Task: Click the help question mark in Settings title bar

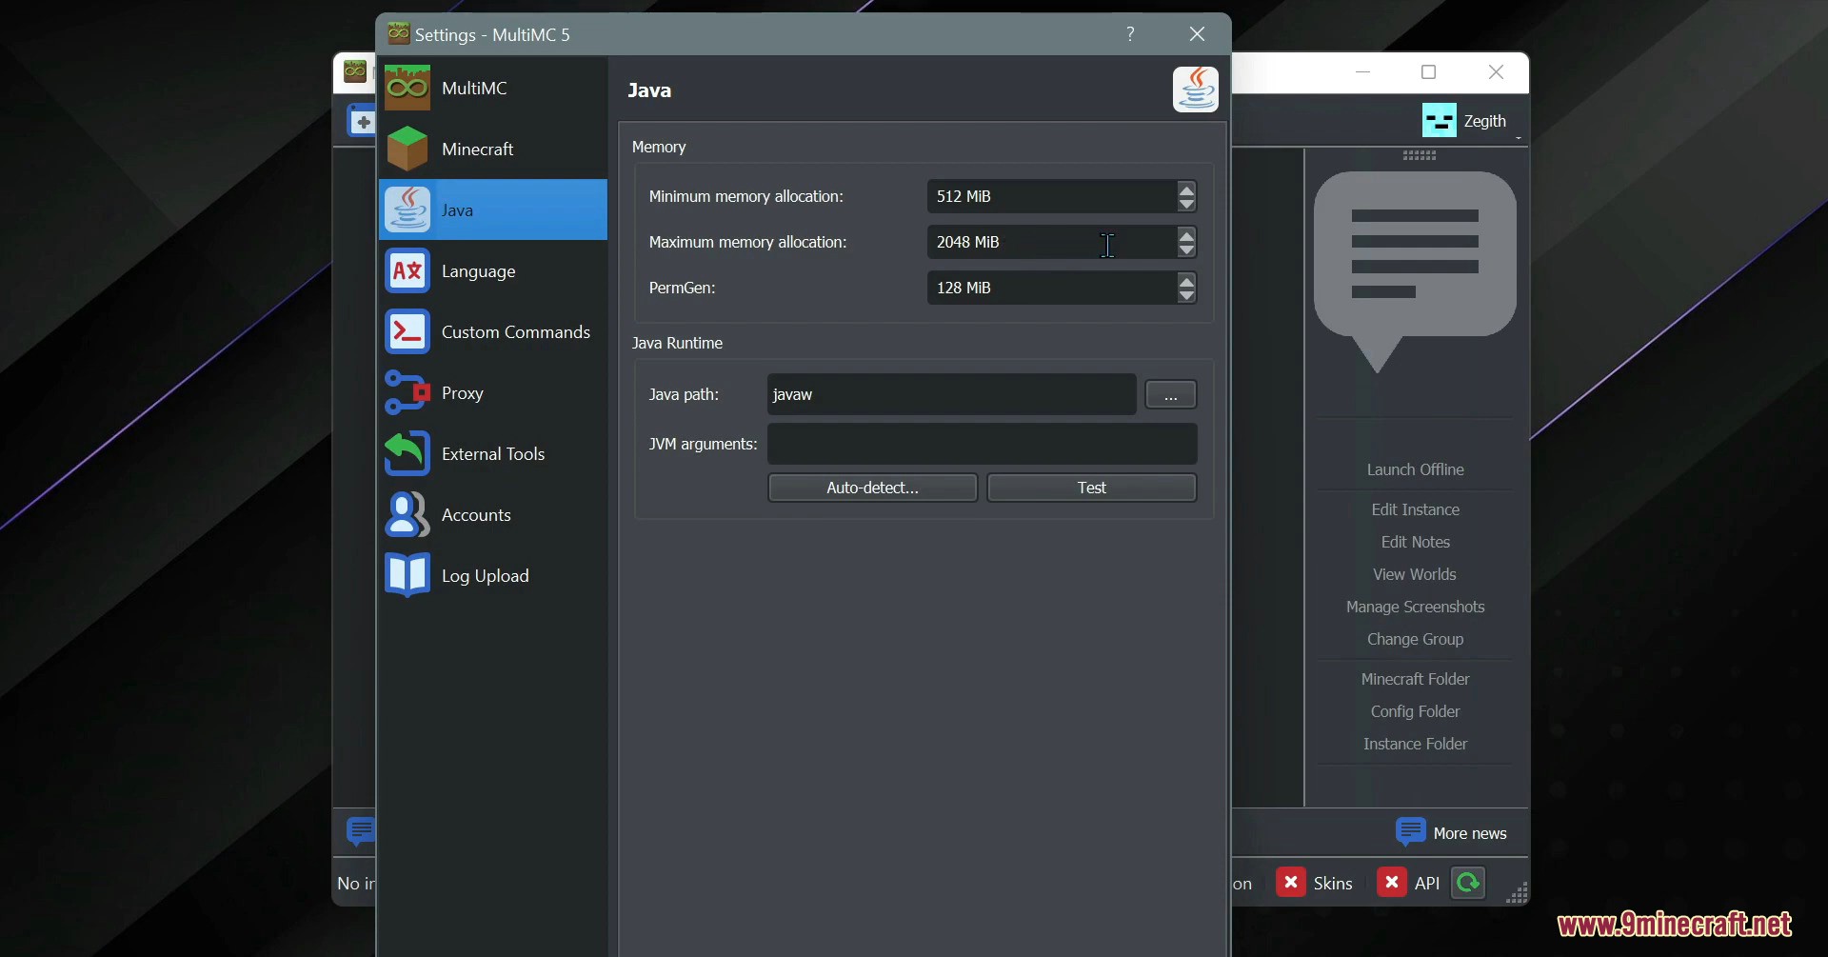Action: point(1130,34)
